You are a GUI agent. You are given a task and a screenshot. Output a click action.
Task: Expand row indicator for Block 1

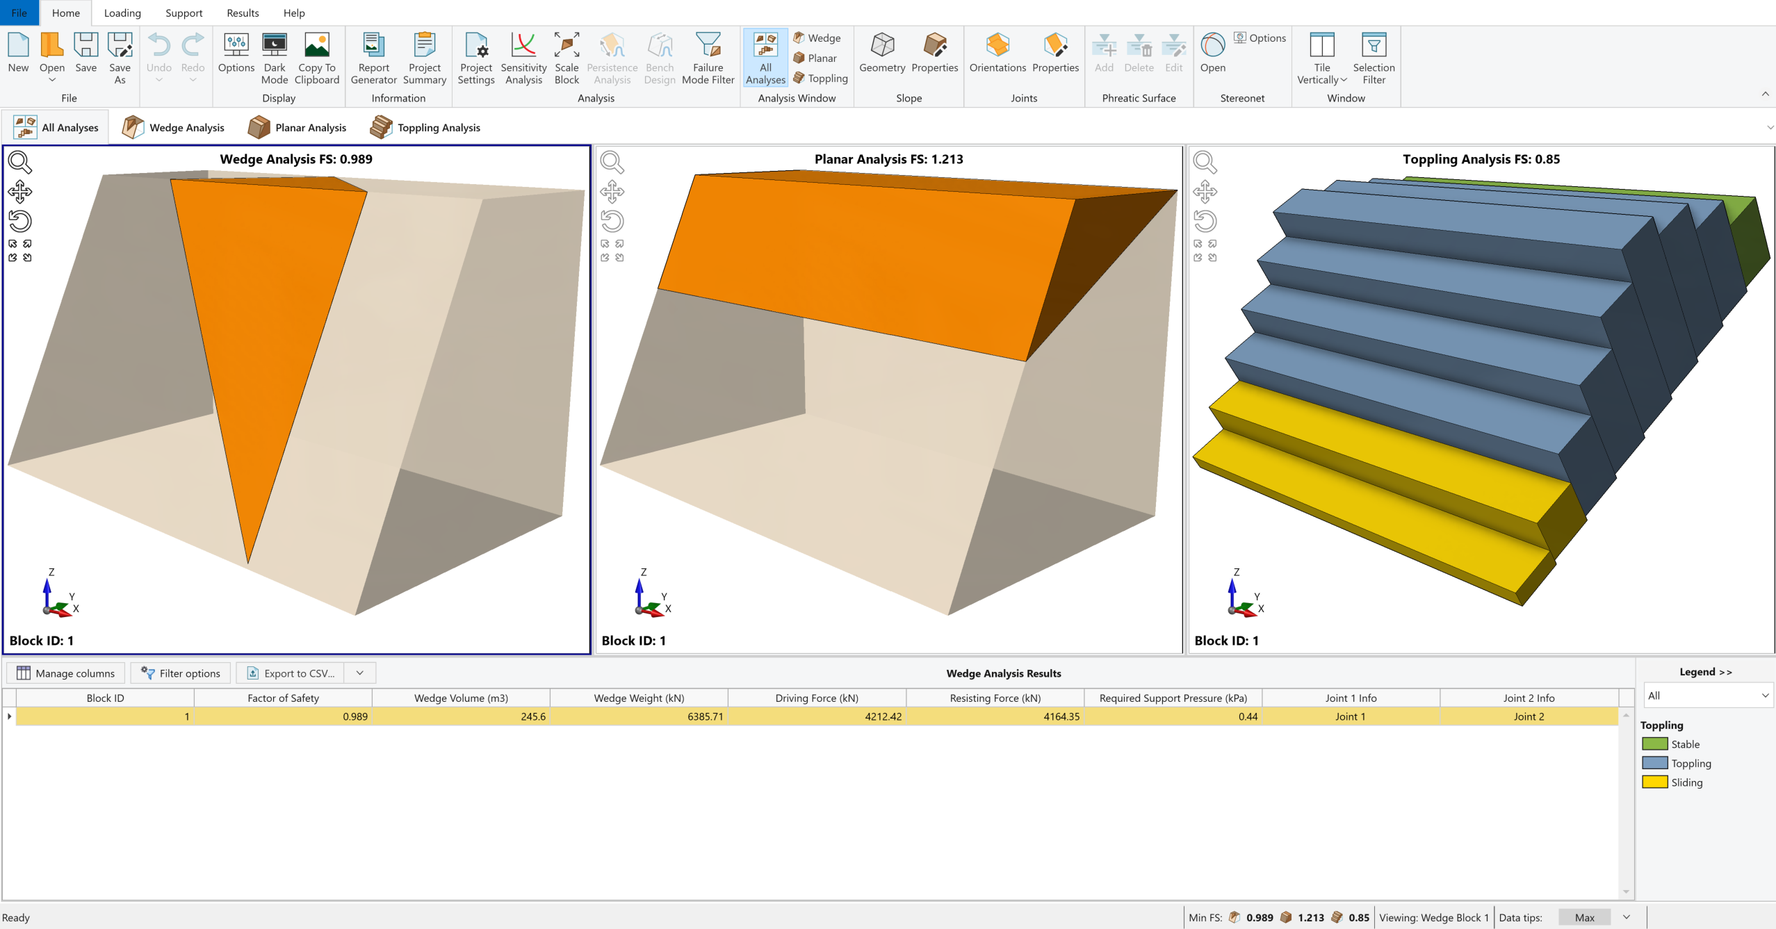point(9,716)
